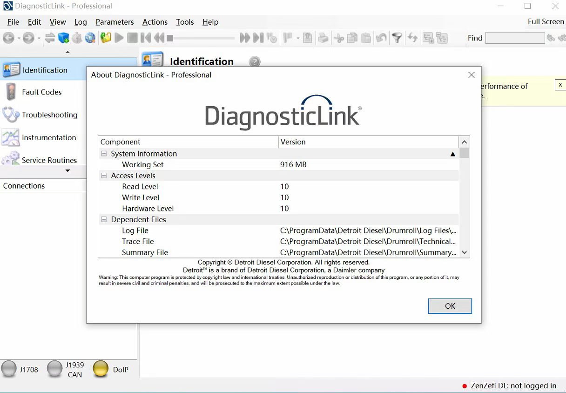Open the Edit menu
The image size is (566, 393).
pyautogui.click(x=34, y=22)
